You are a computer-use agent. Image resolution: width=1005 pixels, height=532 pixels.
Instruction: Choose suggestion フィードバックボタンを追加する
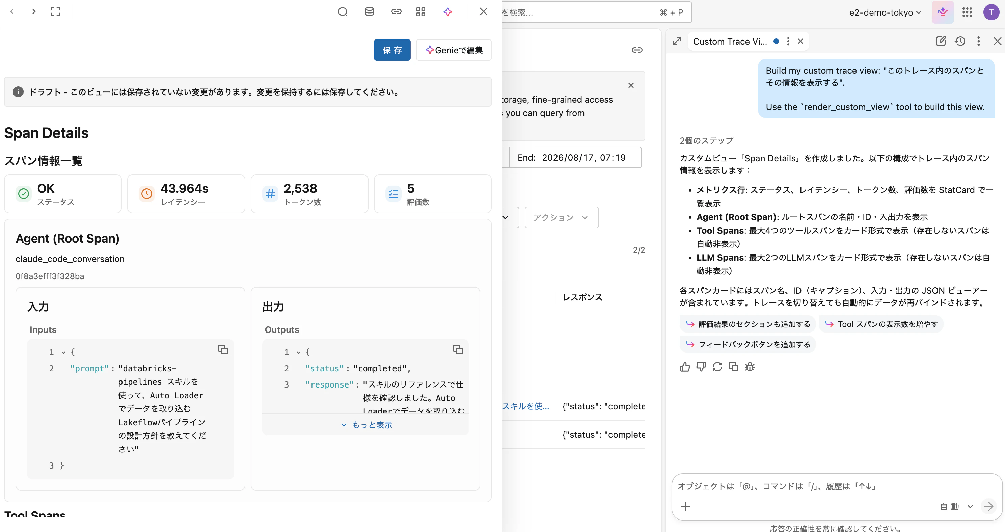tap(748, 344)
